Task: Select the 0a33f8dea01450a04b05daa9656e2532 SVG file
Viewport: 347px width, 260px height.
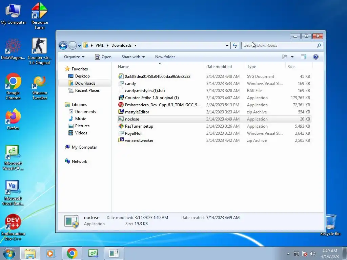Action: point(214,76)
